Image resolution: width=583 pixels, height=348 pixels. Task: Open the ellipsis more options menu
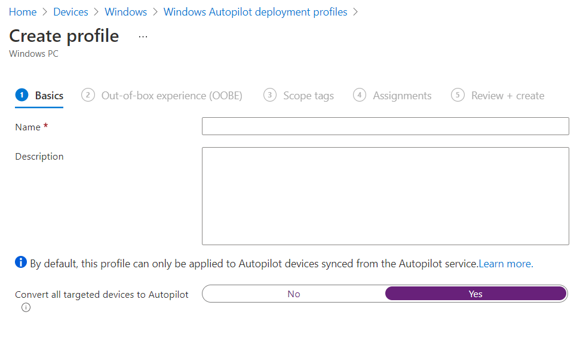click(x=143, y=36)
